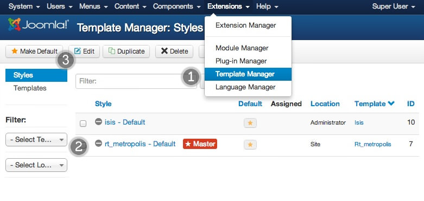Click the Edit pencil toolbar button
This screenshot has width=424, height=201.
pos(84,51)
